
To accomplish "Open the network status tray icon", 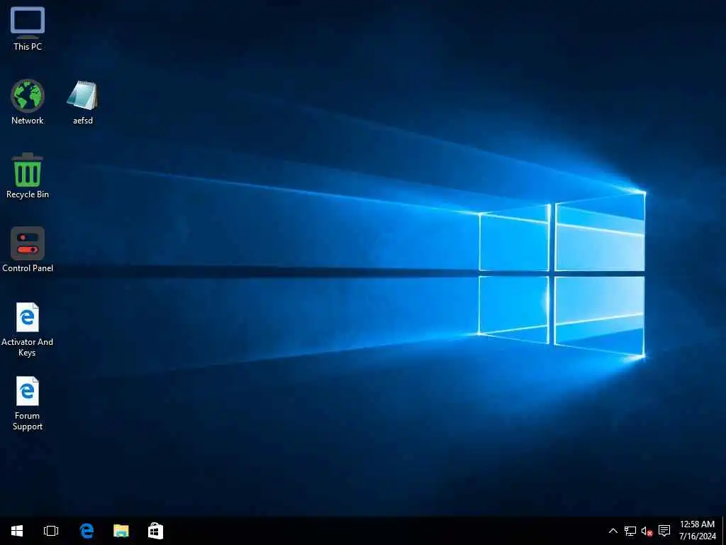I will point(630,531).
